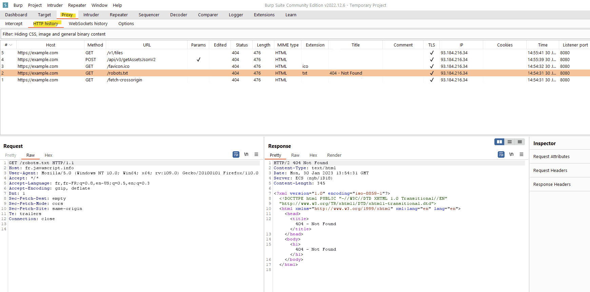Sort table by Time column
Viewport: 590px width, 292px height.
coord(543,45)
